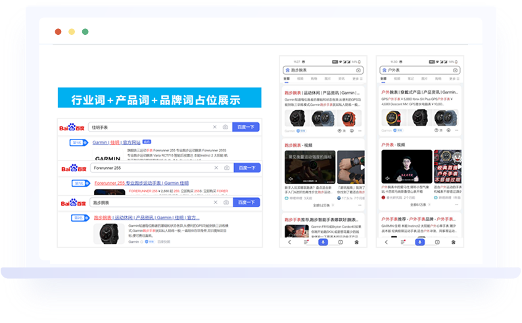
Task: Open desktop 跑步腕表 | 运动休闲 | 产品资讯 result link
Action: coord(147,218)
